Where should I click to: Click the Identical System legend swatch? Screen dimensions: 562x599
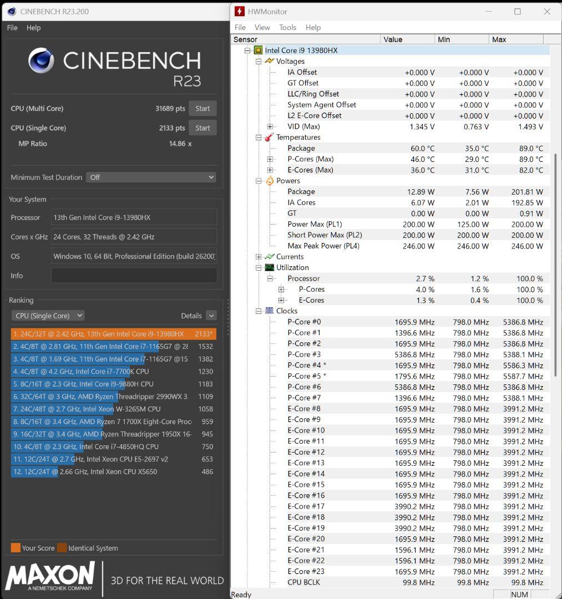click(x=62, y=548)
